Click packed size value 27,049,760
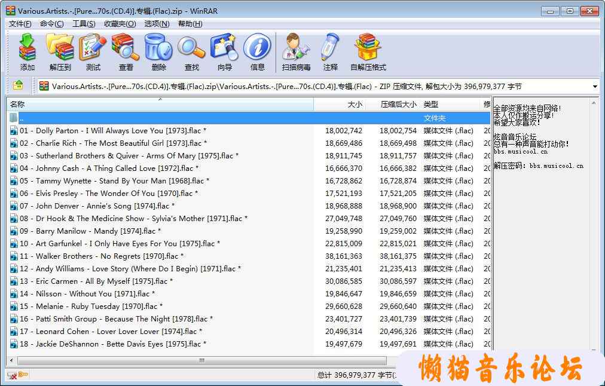This screenshot has height=386, width=605. [x=398, y=219]
